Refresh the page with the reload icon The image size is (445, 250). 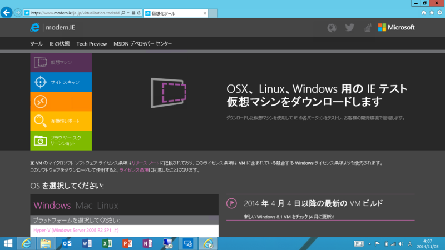coord(139,13)
